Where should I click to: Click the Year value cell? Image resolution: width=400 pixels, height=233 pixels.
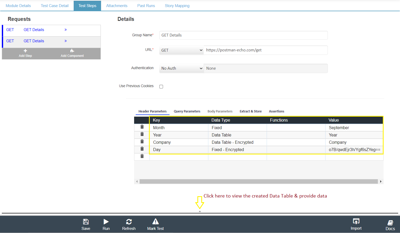click(x=354, y=135)
